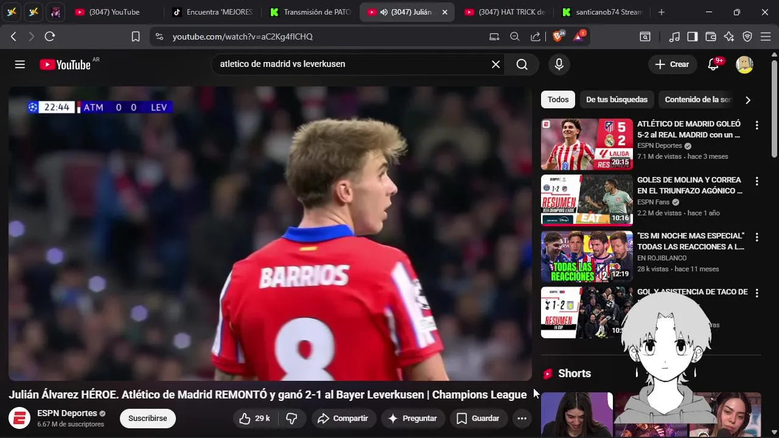Switch to the TikTok Encuentra MEJORES tab
The image size is (779, 438).
tap(212, 12)
